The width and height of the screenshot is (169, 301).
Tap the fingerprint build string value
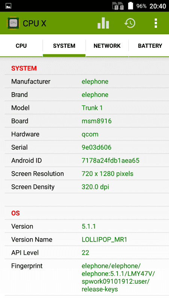118,277
